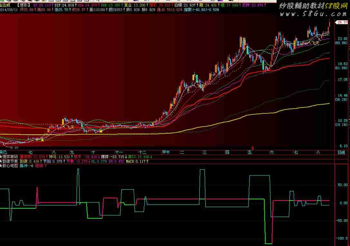This screenshot has width=350, height=246.
Task: Click the 19.63 price axis label
Action: click(x=342, y=64)
